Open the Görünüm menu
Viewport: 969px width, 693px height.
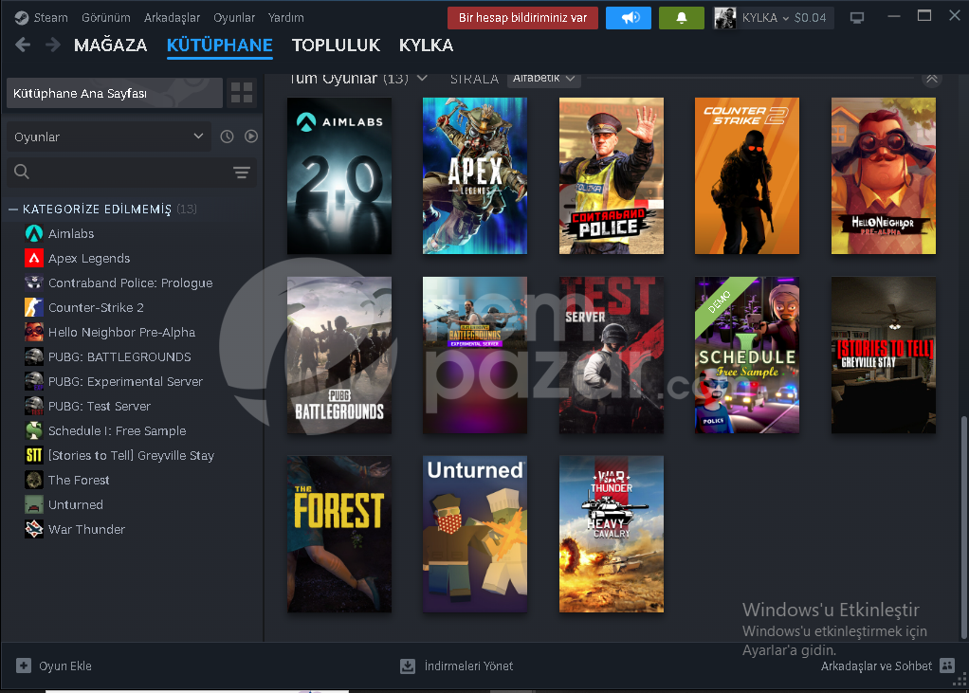[105, 18]
